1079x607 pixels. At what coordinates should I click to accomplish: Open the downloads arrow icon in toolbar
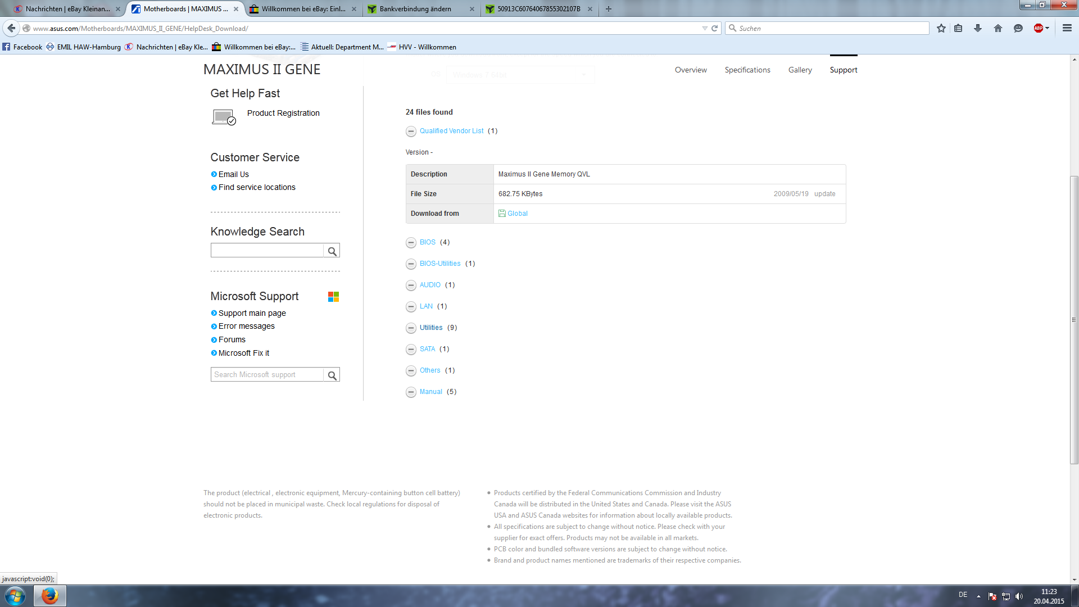[x=978, y=28]
